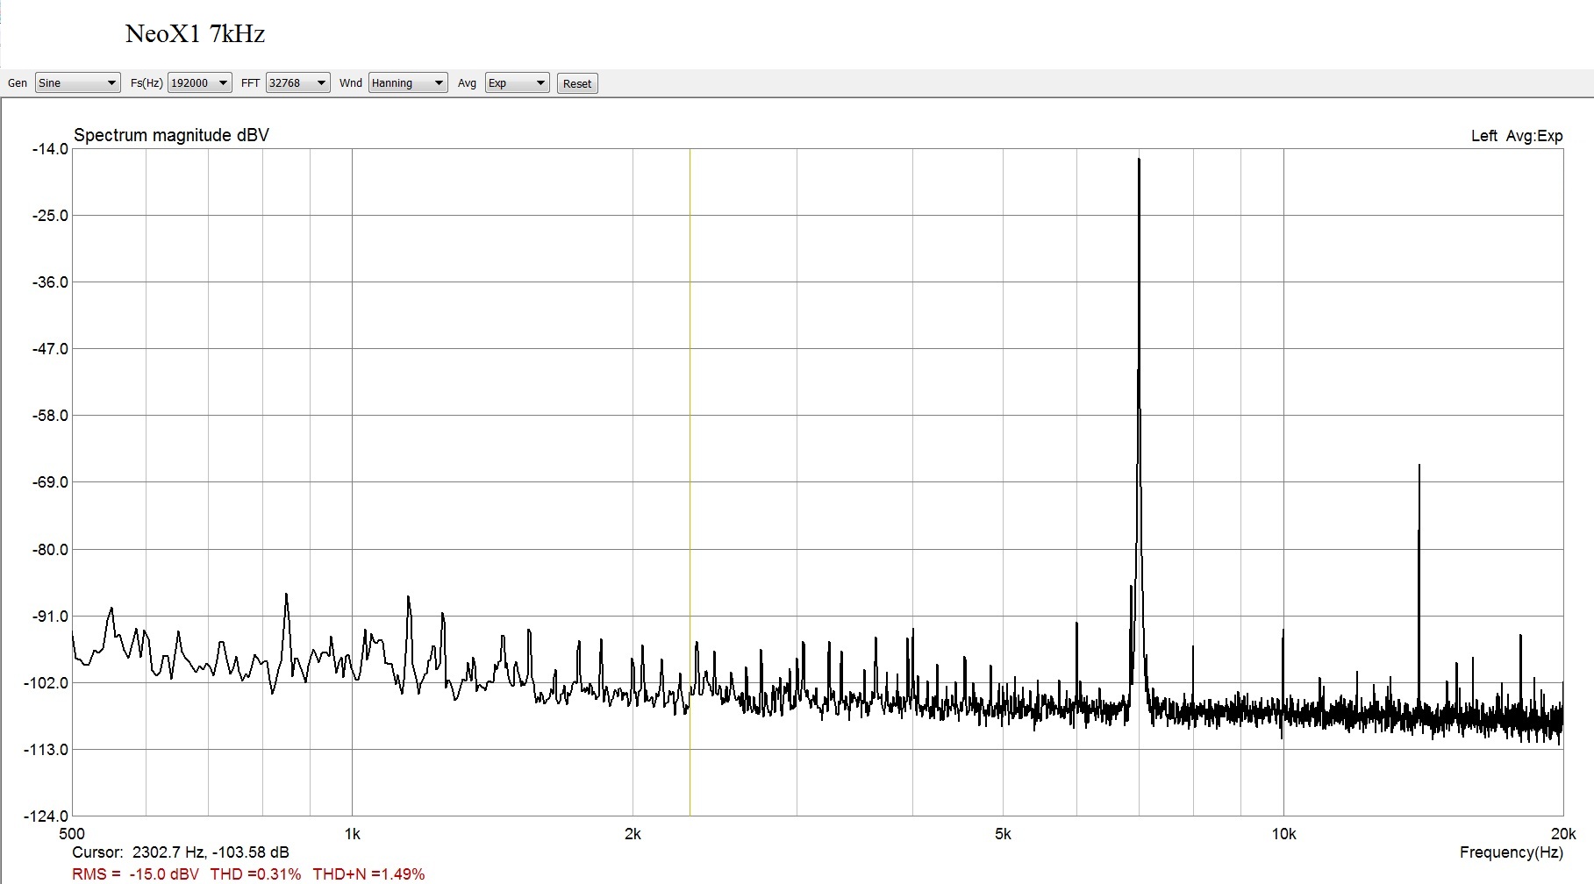The width and height of the screenshot is (1594, 884).
Task: Click the 1k frequency axis label
Action: (352, 834)
